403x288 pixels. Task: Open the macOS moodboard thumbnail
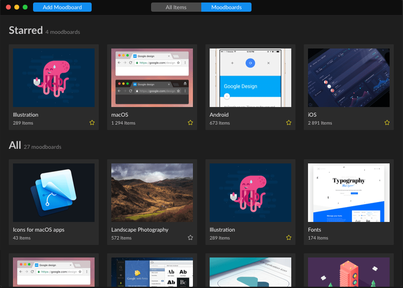(x=152, y=78)
